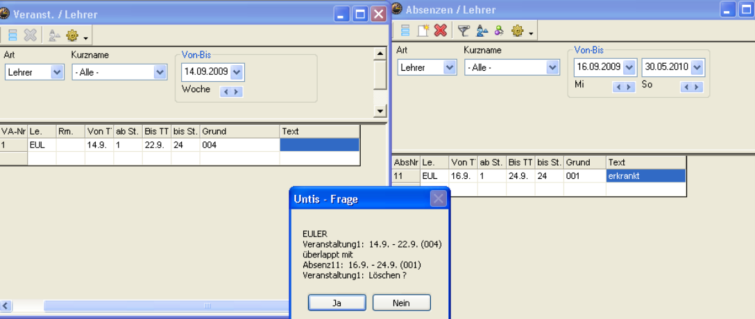Click the A-Z sort icon in Absenzen toolbar

482,31
